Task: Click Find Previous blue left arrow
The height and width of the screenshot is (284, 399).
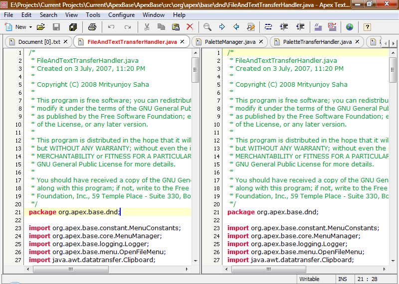Action: click(236, 27)
